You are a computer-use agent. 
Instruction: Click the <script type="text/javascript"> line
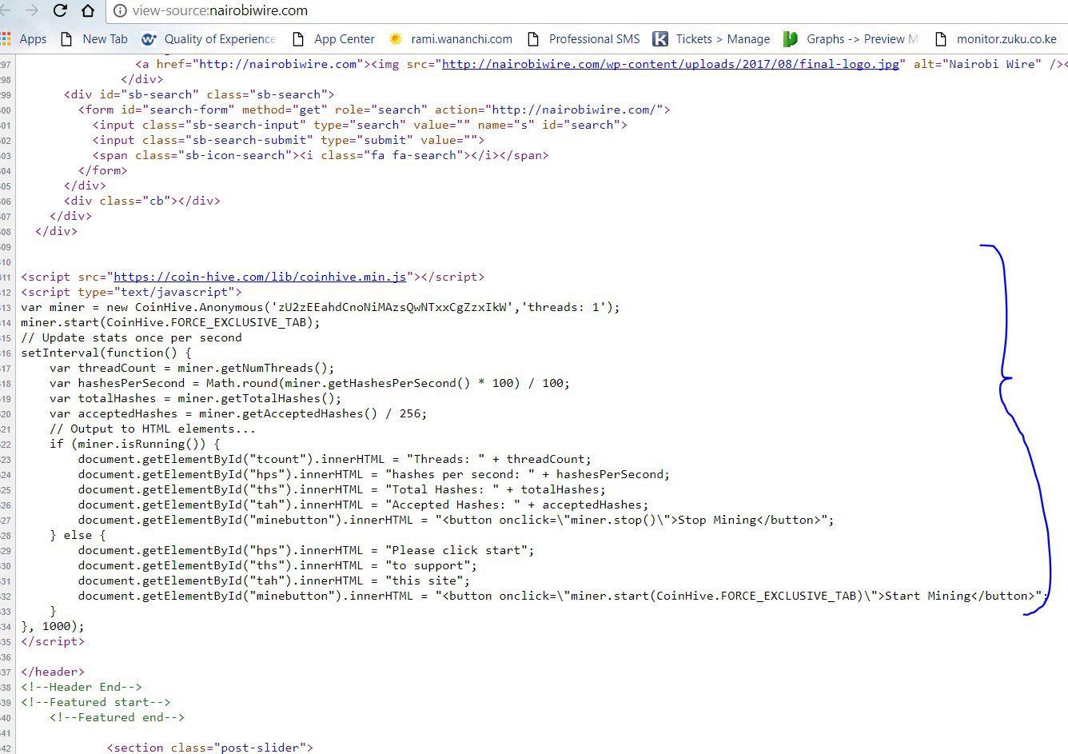131,292
